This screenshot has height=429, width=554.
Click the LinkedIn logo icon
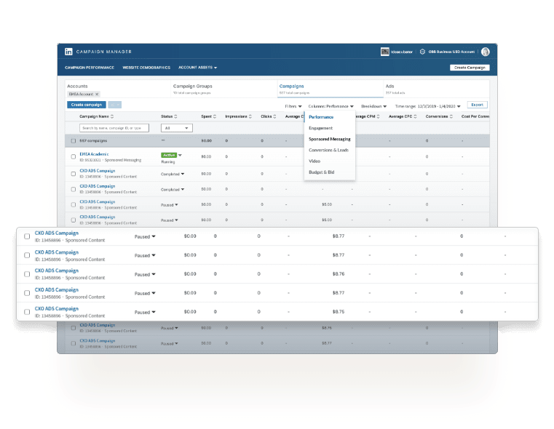[x=68, y=52]
